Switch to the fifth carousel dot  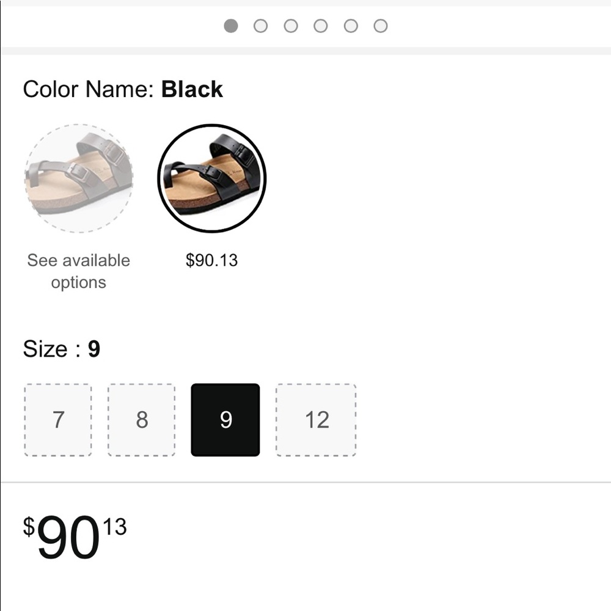(x=351, y=26)
